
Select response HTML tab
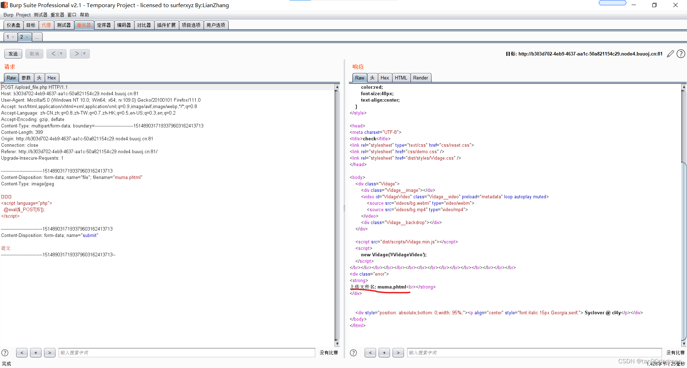coord(401,78)
